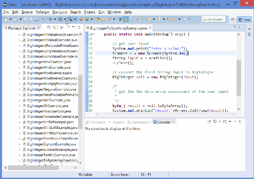
Task: Open the Next Annotation dropdown arrow
Action: pyautogui.click(x=154, y=19)
